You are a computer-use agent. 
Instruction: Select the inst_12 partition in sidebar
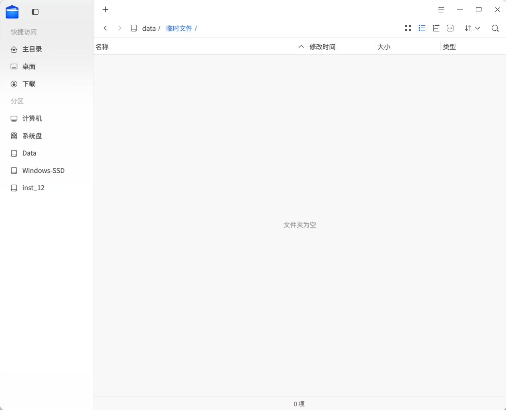[33, 187]
